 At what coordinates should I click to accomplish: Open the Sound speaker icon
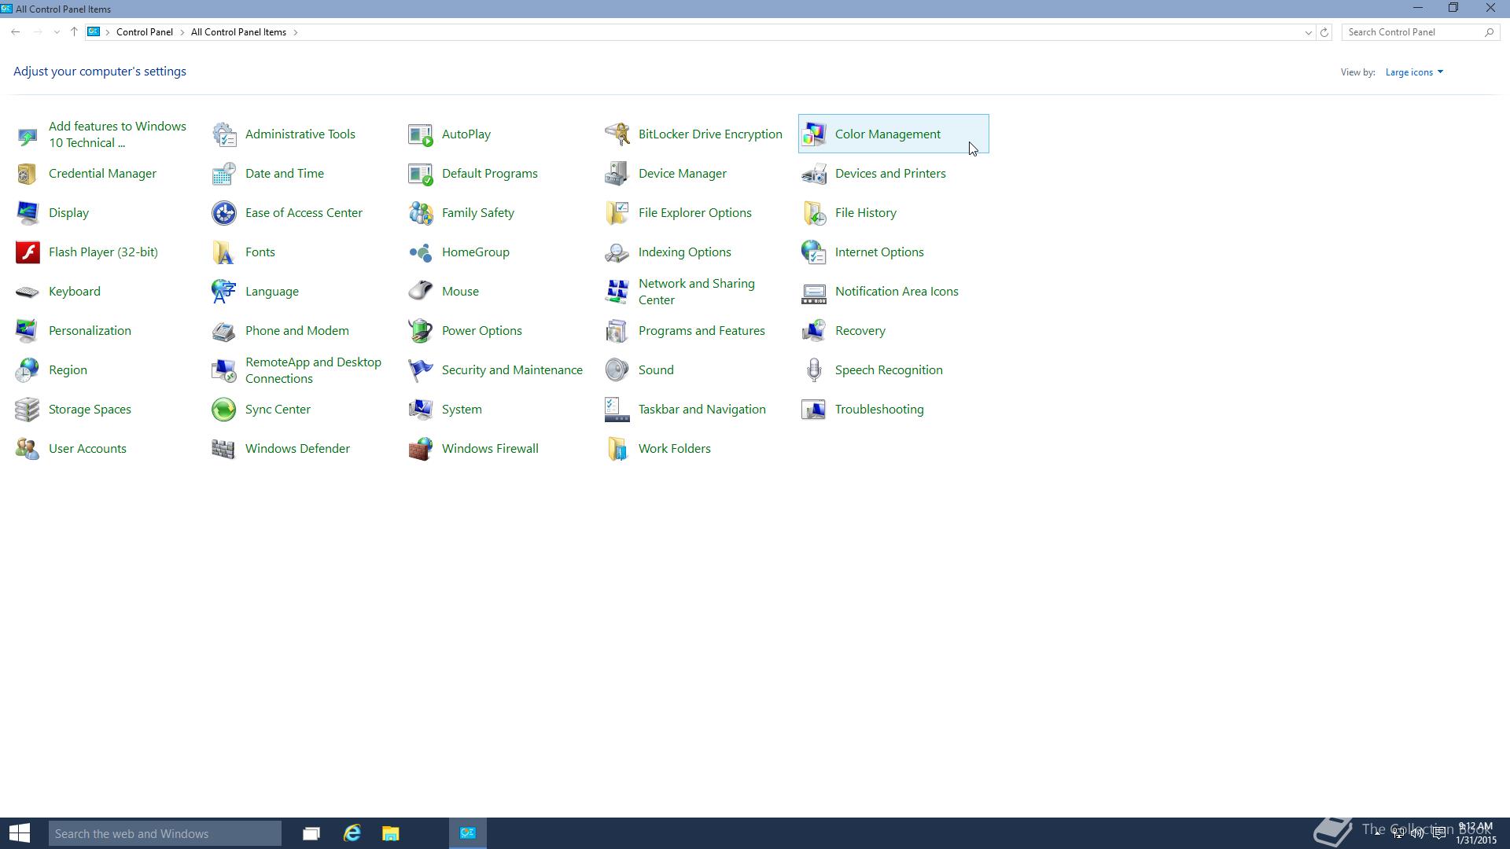click(617, 370)
